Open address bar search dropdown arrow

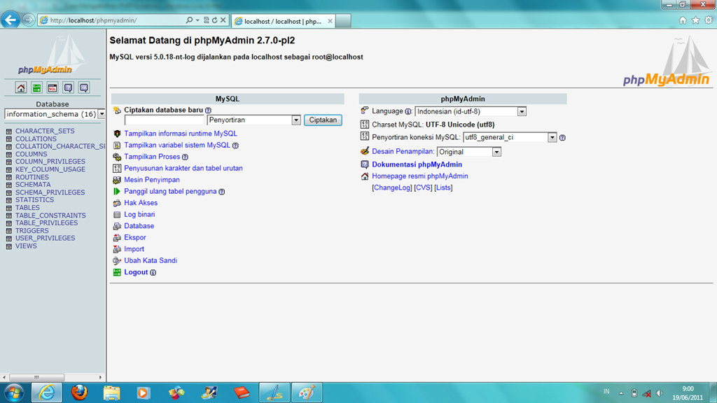pyautogui.click(x=197, y=20)
